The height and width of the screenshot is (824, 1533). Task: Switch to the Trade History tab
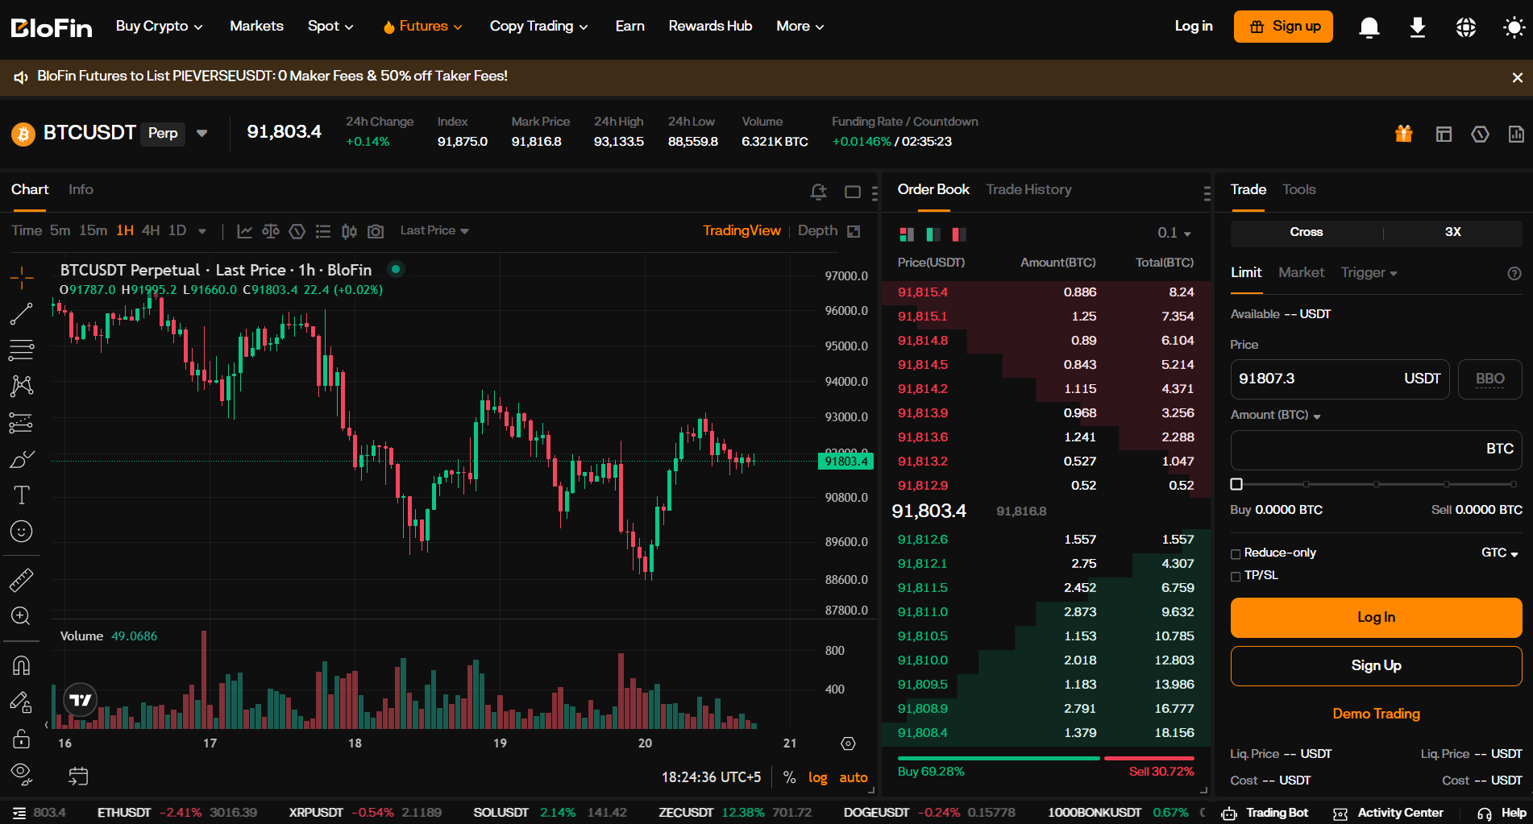[x=1028, y=189]
